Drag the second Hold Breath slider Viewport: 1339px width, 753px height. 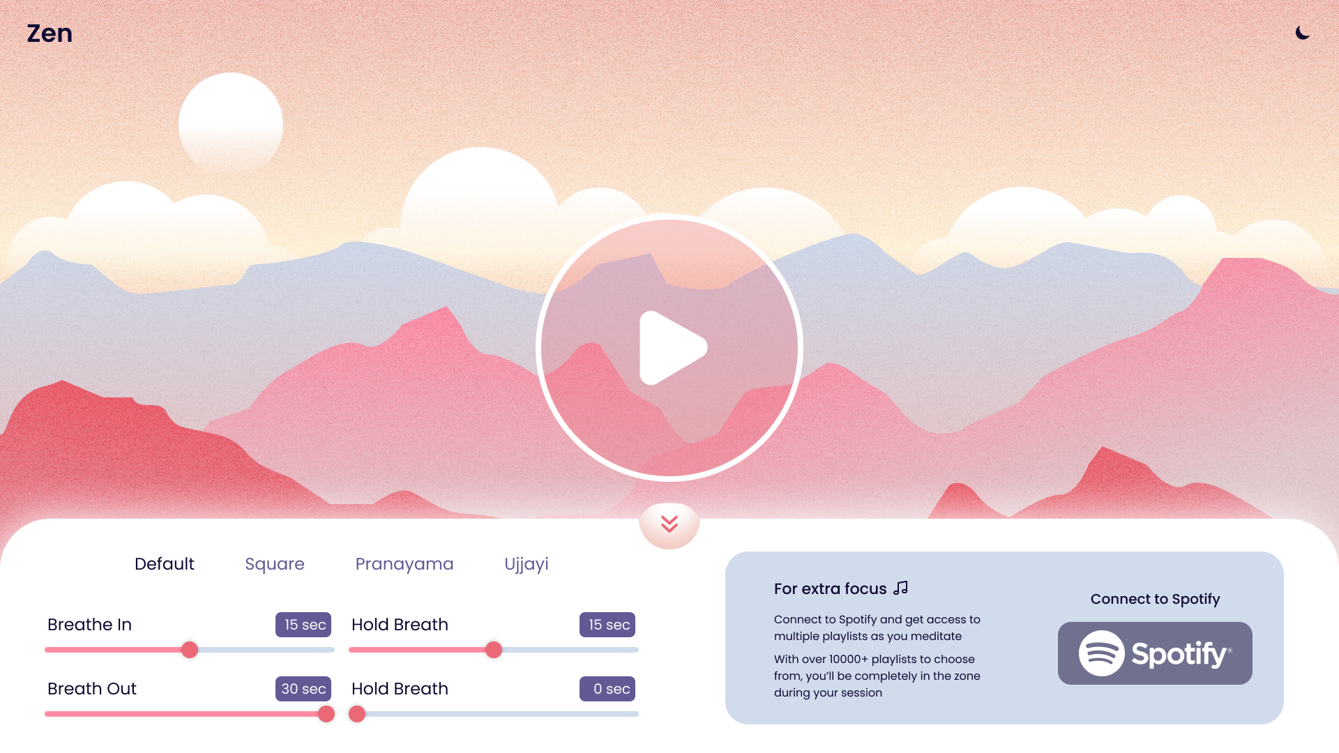(x=357, y=713)
